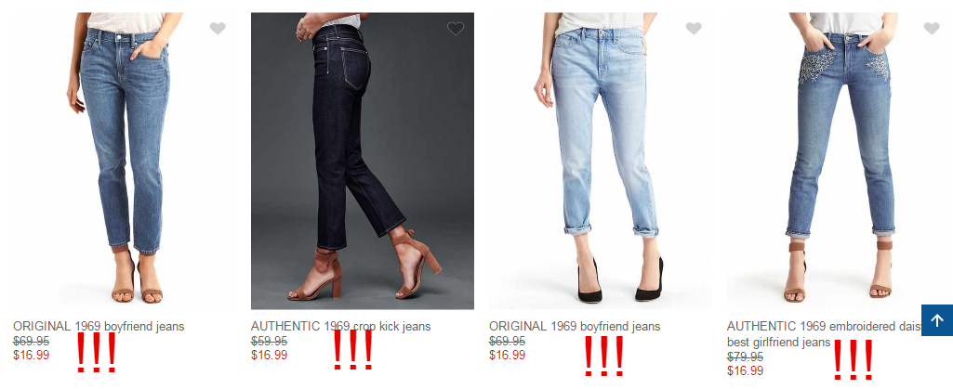View the light-wash cuffed boyfriend jeans image
The image size is (953, 389).
tap(601, 161)
